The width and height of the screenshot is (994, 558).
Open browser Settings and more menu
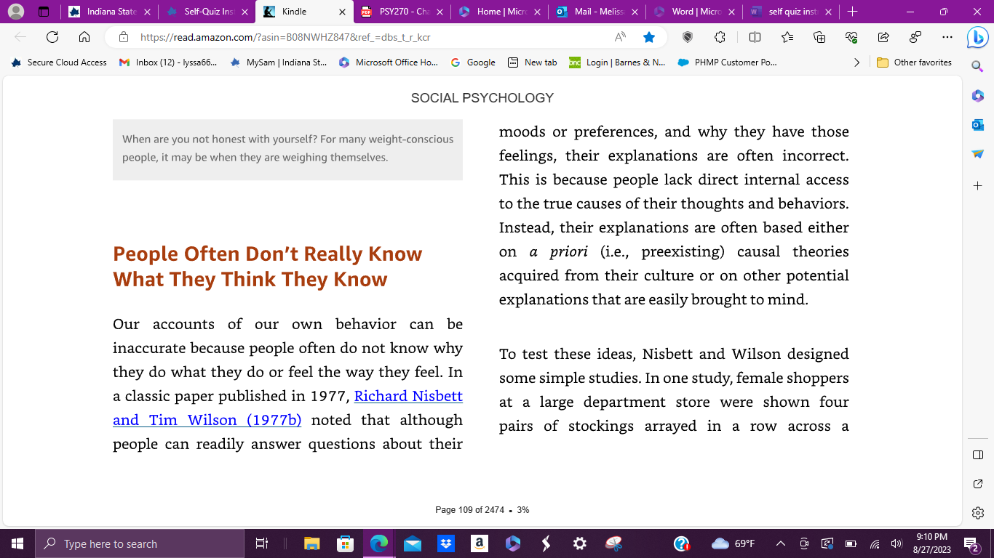pos(947,37)
